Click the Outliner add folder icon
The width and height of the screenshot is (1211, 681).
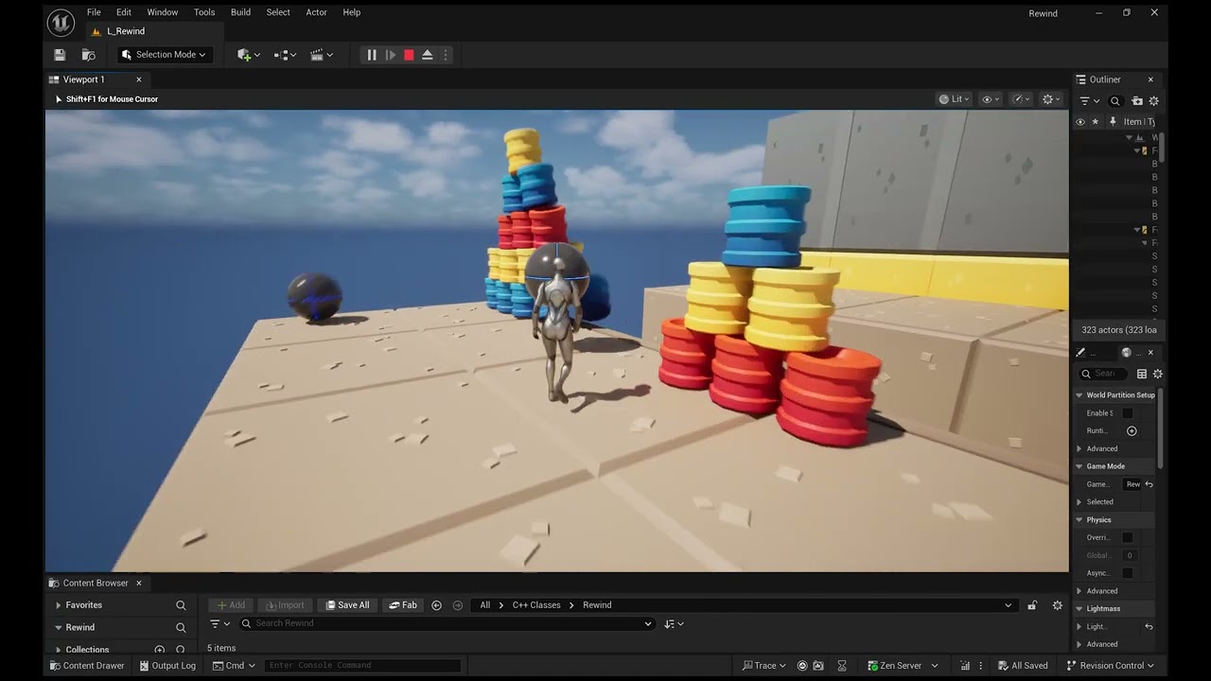1137,101
